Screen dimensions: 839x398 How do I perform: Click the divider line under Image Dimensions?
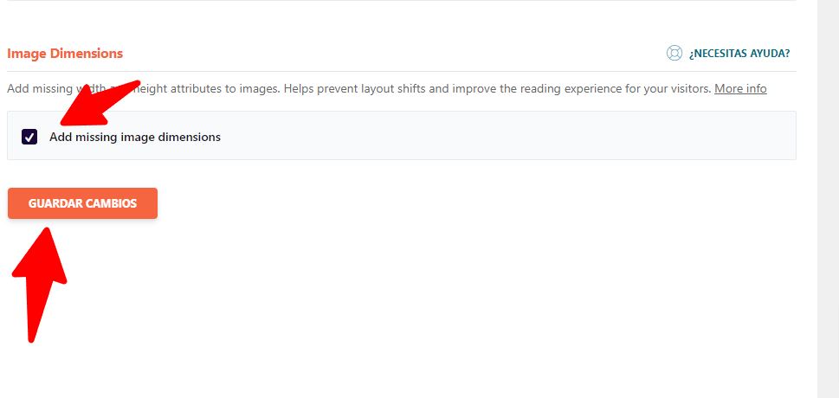401,71
